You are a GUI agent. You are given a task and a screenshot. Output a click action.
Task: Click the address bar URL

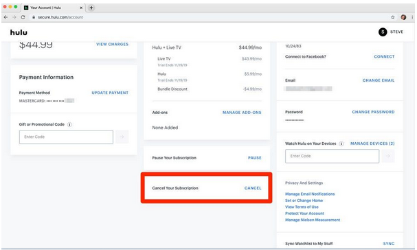click(x=60, y=17)
